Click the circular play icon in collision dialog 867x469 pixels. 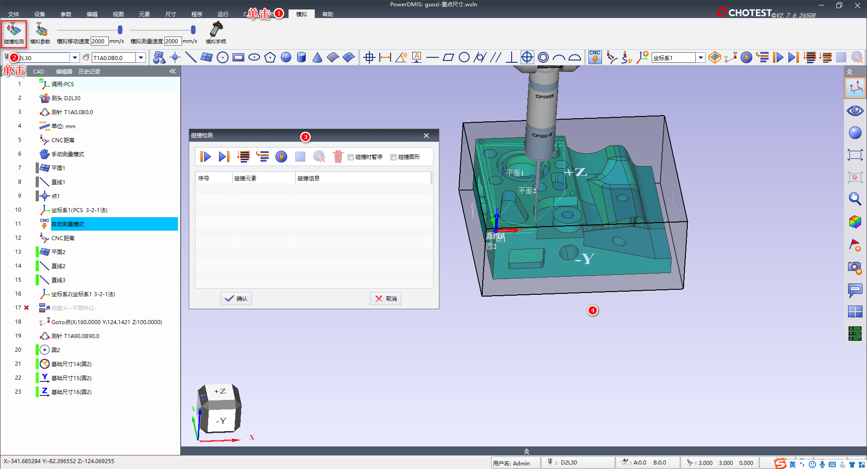click(x=281, y=157)
